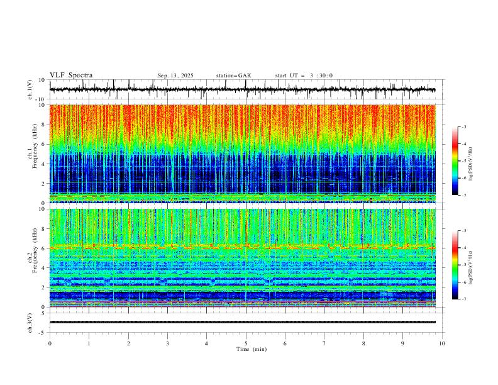Click the 'ch.1(V)' axis label
Viewport: 498px width, 385px height.
30,89
